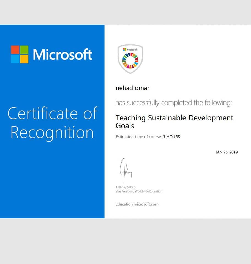Click the SDG shield badge

(x=130, y=59)
